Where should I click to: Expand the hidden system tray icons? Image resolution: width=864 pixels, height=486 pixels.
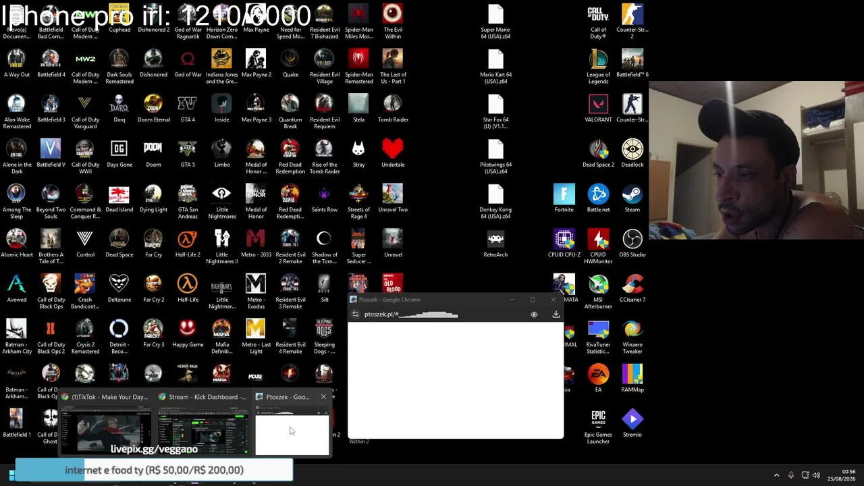click(x=776, y=475)
